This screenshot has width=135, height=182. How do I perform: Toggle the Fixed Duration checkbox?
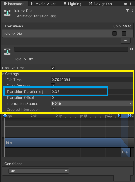point(53,85)
